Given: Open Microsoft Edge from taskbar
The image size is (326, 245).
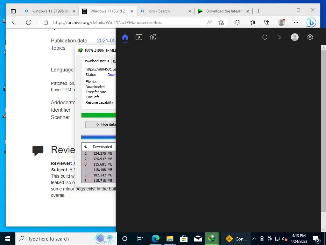Looking at the screenshot, I should 155,239.
